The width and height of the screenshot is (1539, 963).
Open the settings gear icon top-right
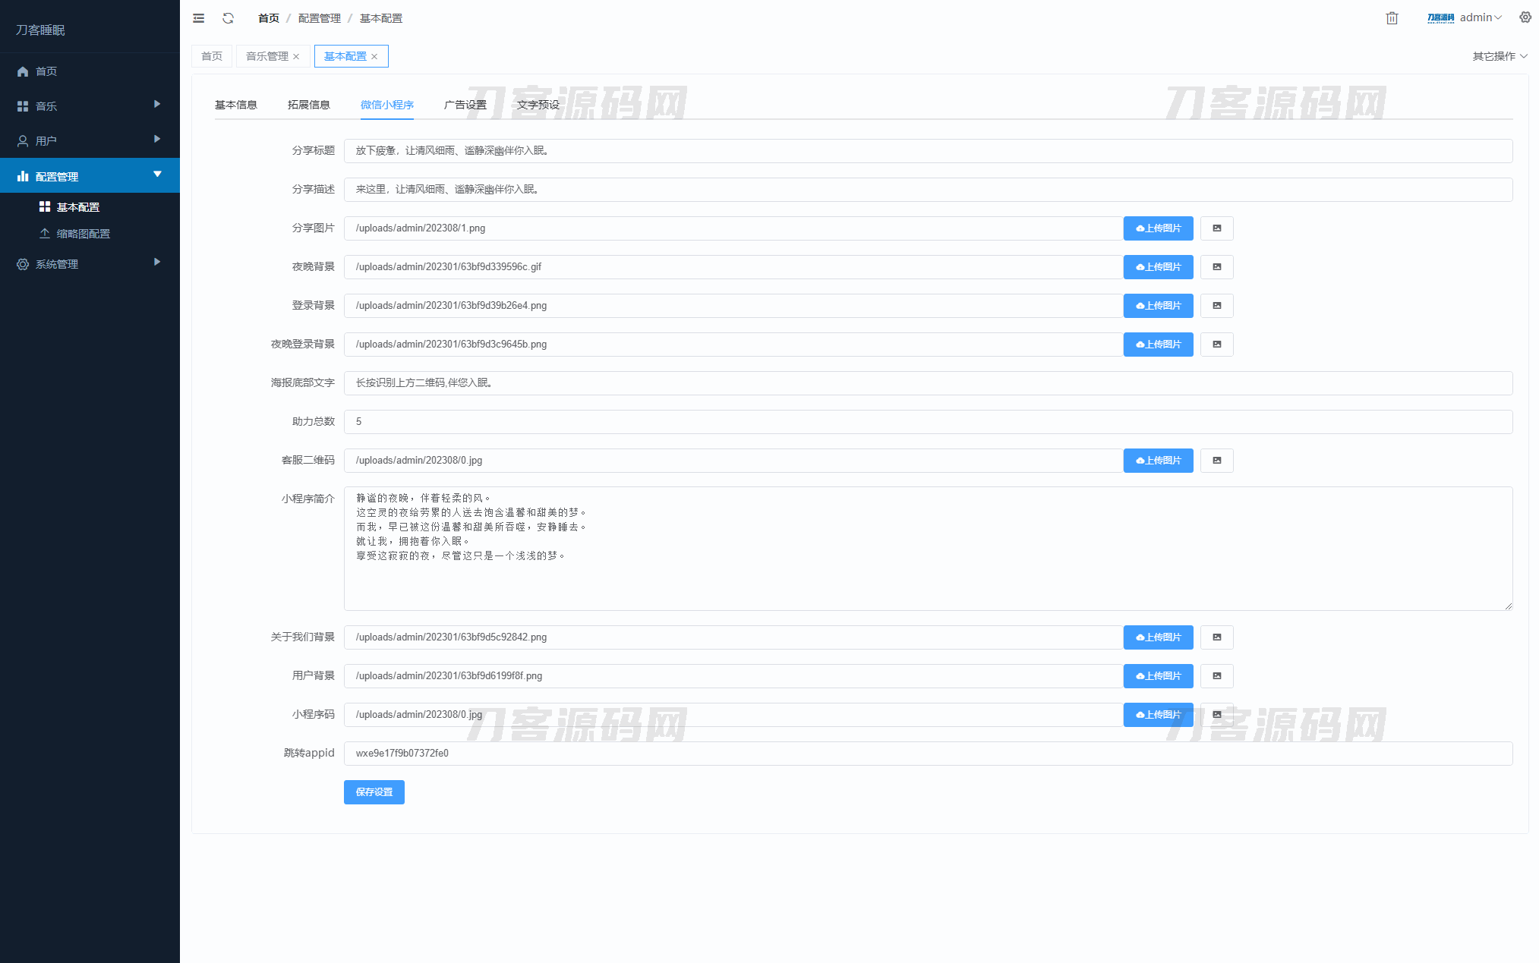pos(1525,17)
